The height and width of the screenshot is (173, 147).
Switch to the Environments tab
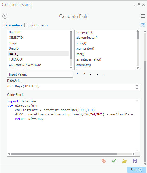[37, 25]
